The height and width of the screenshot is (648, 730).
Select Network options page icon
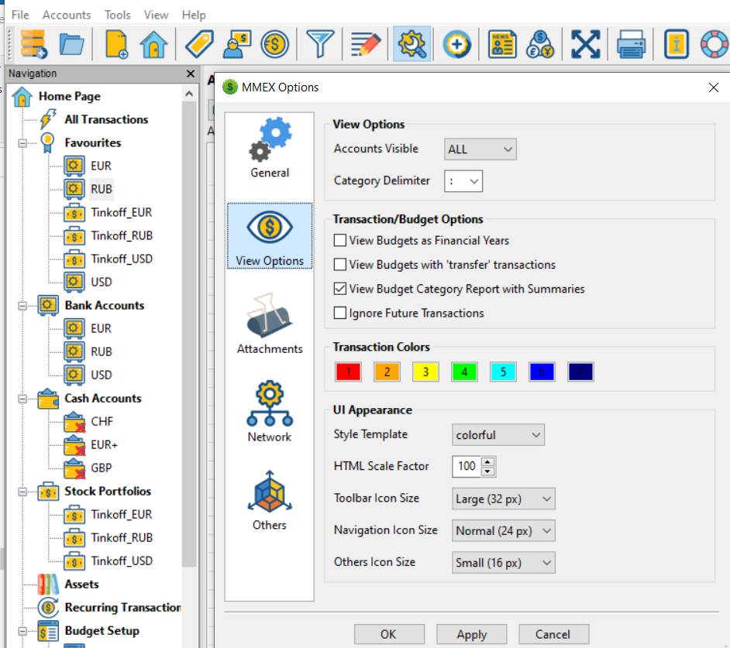(x=270, y=412)
